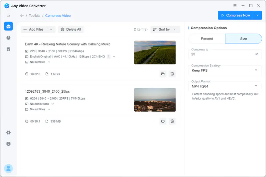The width and height of the screenshot is (266, 177).
Task: Expand the Compression Strategy dropdown
Action: click(225, 70)
